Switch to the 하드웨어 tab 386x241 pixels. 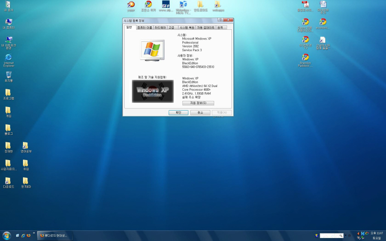click(x=160, y=27)
